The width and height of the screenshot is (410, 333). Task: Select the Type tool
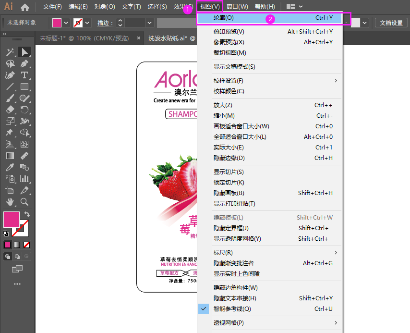pyautogui.click(x=25, y=75)
